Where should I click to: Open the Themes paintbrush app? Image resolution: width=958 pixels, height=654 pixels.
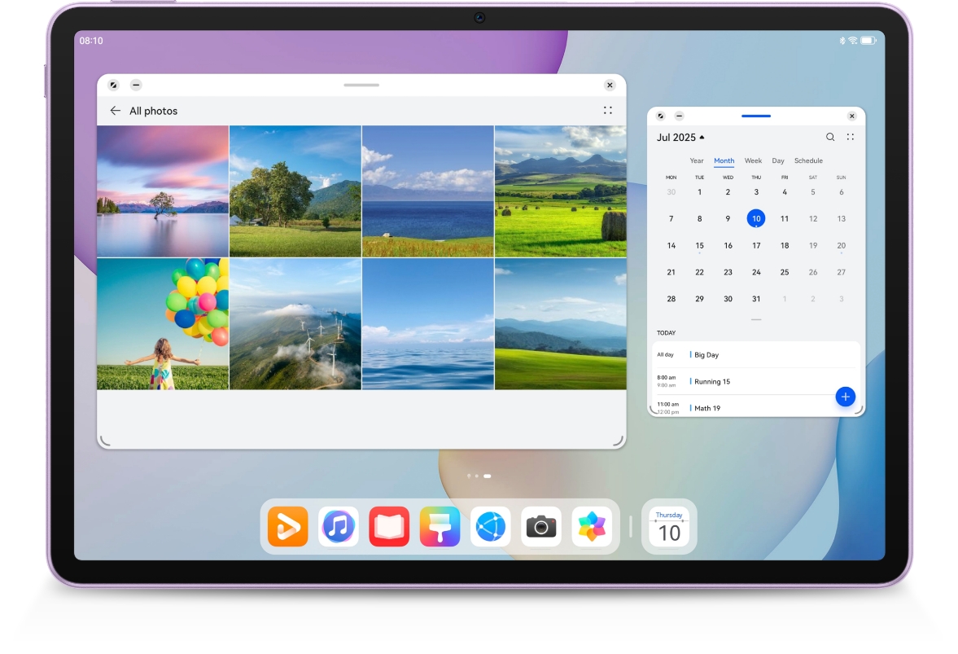tap(440, 526)
